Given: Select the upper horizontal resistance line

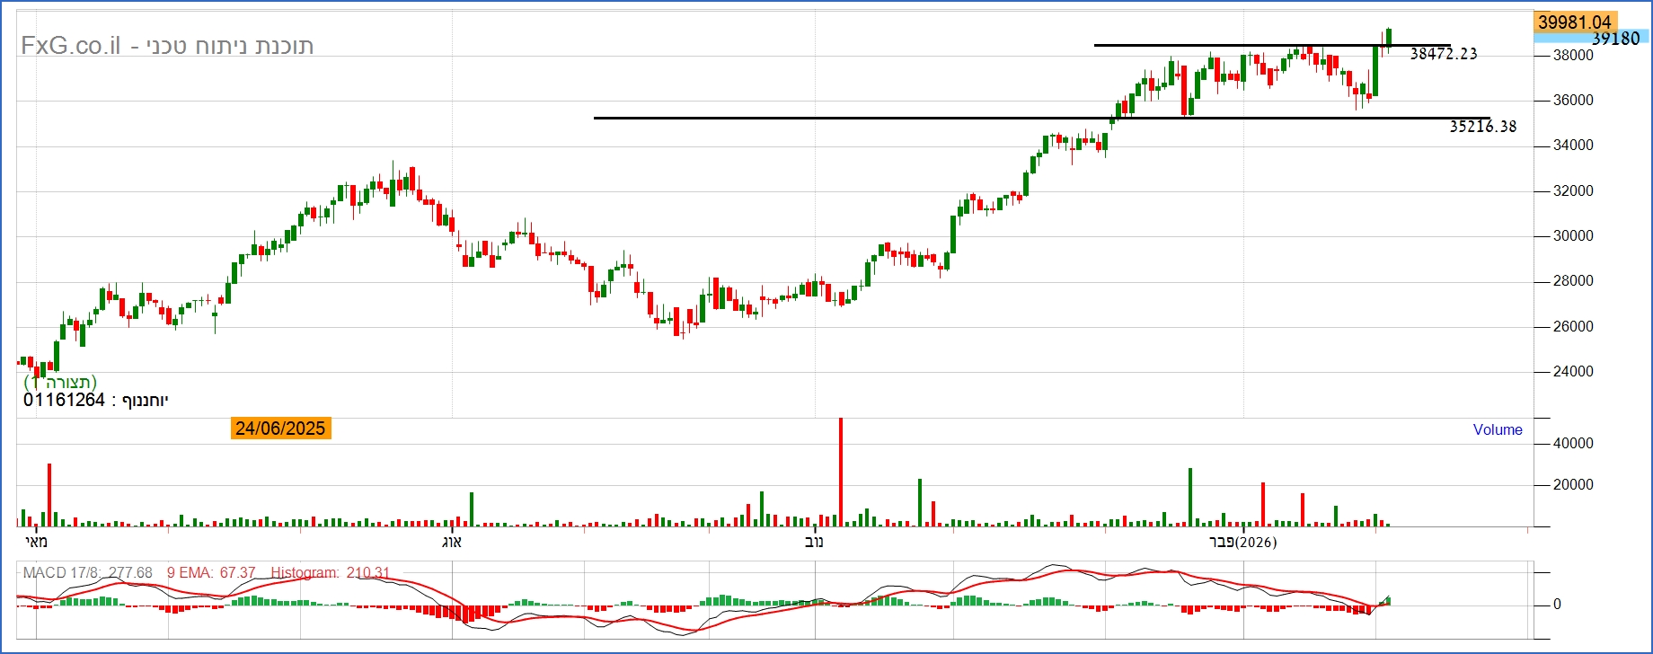Looking at the screenshot, I should [x=1272, y=45].
